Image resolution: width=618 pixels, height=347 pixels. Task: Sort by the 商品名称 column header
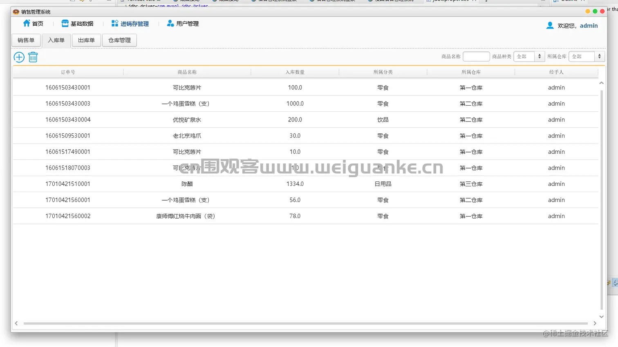(187, 72)
